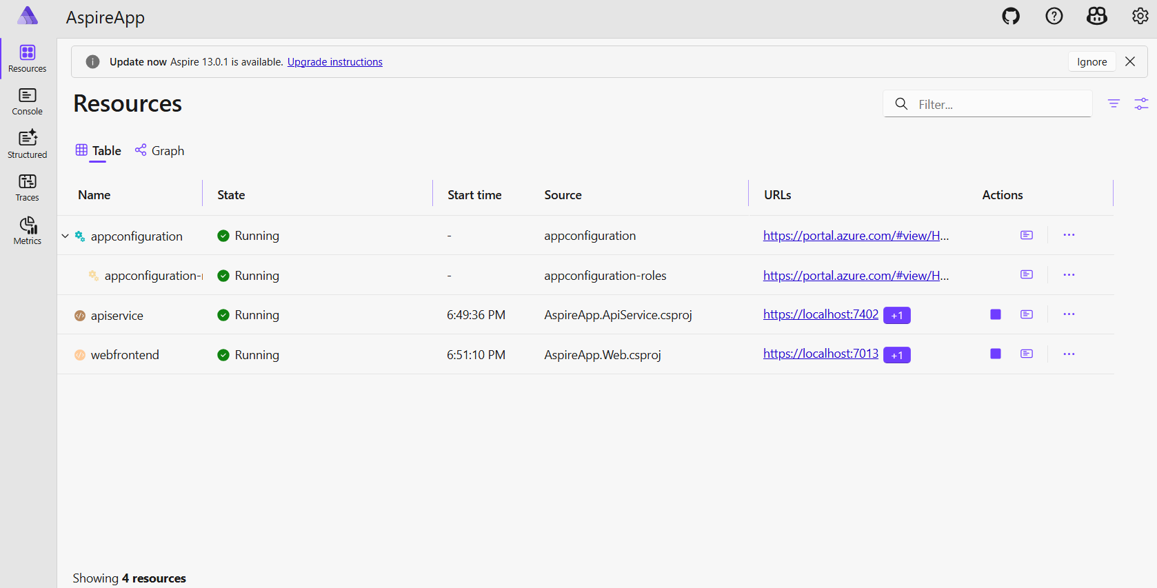Click the AspireApp.Web.csproj source cell
This screenshot has height=588, width=1157.
coord(603,355)
